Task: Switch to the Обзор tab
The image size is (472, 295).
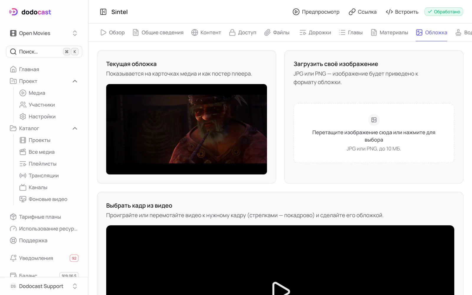Action: pos(112,32)
